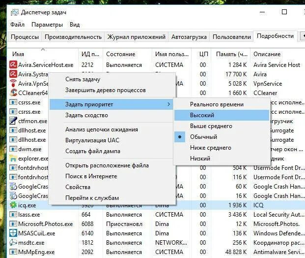Screen dimensions: 305x258
Task: Click PID 2212 cell
Action: [x=87, y=64]
